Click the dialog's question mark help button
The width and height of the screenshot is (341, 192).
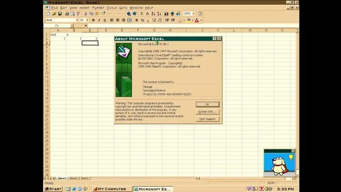(215, 39)
